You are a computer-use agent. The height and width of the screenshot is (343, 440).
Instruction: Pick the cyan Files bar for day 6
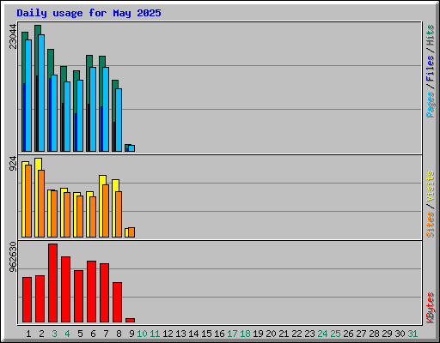point(93,109)
